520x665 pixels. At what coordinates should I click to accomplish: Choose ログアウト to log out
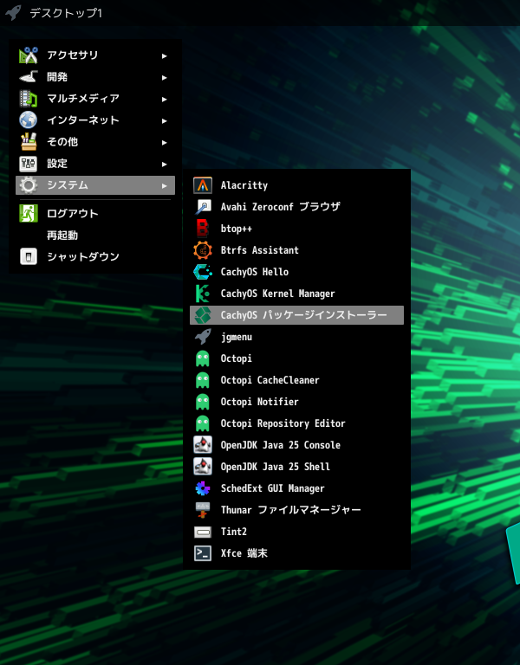(x=95, y=213)
